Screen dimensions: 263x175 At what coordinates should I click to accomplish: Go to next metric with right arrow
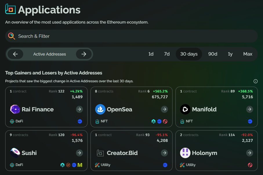click(84, 54)
